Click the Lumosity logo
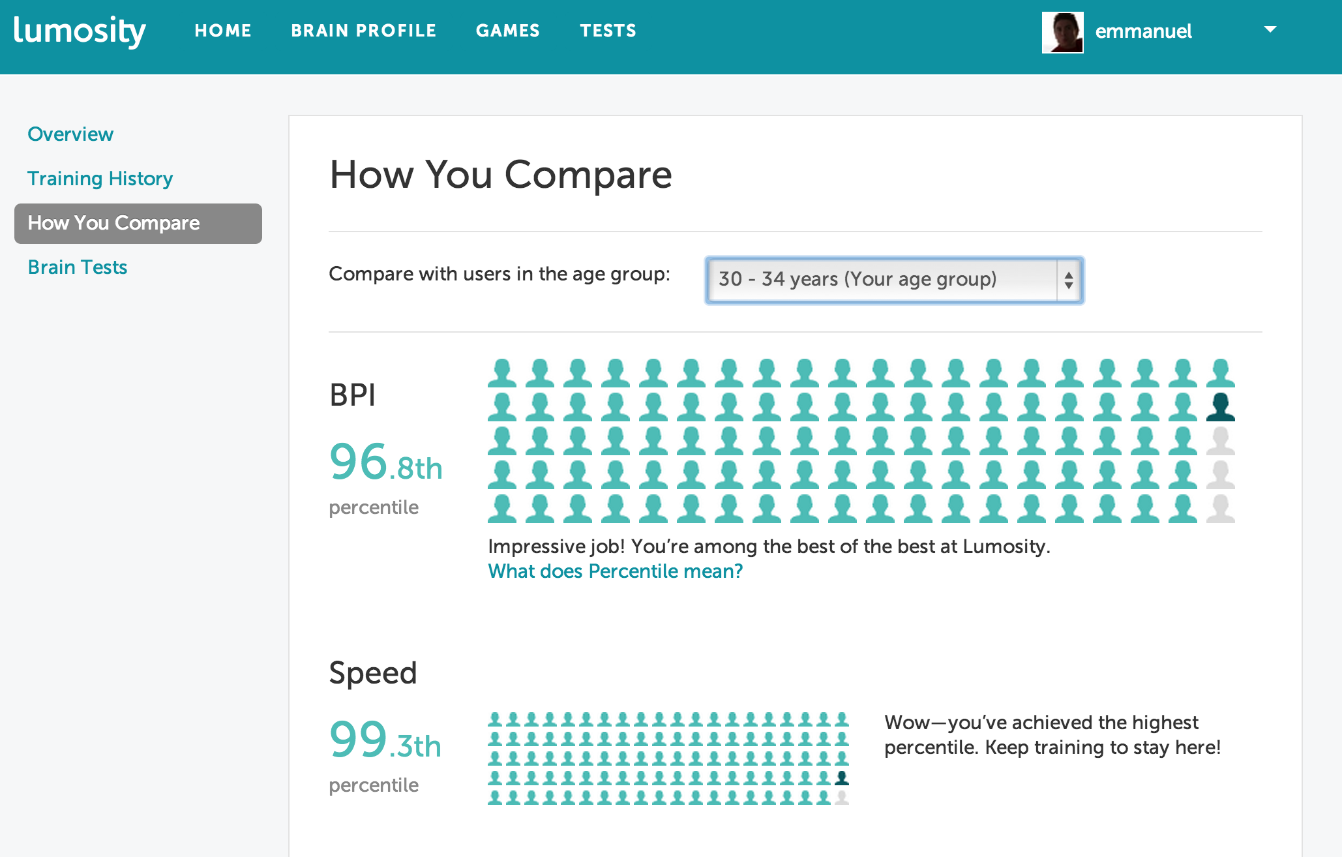The width and height of the screenshot is (1342, 857). click(80, 31)
